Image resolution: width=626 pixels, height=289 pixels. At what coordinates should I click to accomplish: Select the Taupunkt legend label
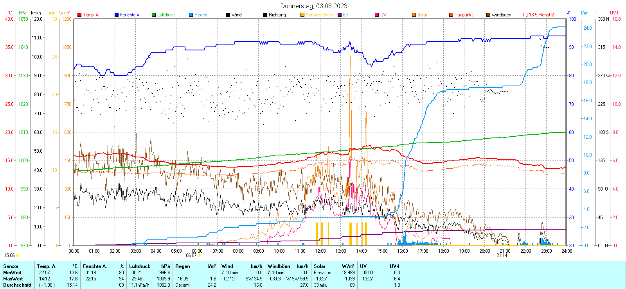coord(464,15)
